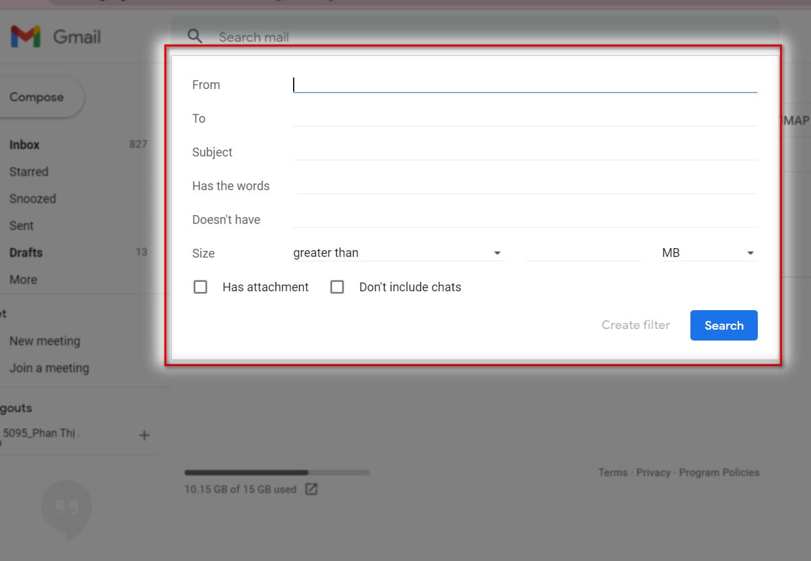Open the greater than size dropdown

(398, 253)
